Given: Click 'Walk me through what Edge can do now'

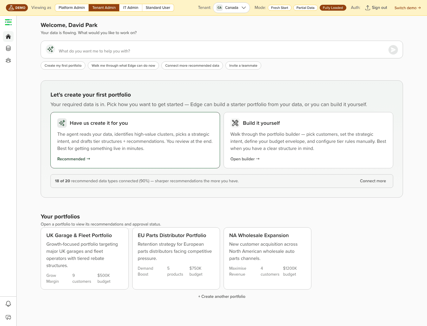Looking at the screenshot, I should tap(123, 65).
